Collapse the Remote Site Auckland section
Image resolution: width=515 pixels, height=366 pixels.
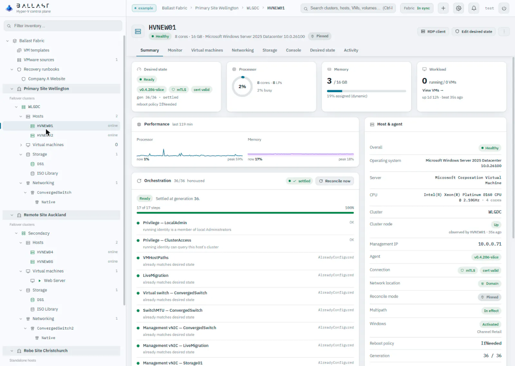[12, 215]
